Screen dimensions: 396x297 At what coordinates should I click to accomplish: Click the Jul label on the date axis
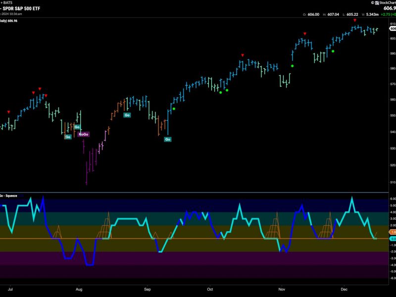[10, 289]
